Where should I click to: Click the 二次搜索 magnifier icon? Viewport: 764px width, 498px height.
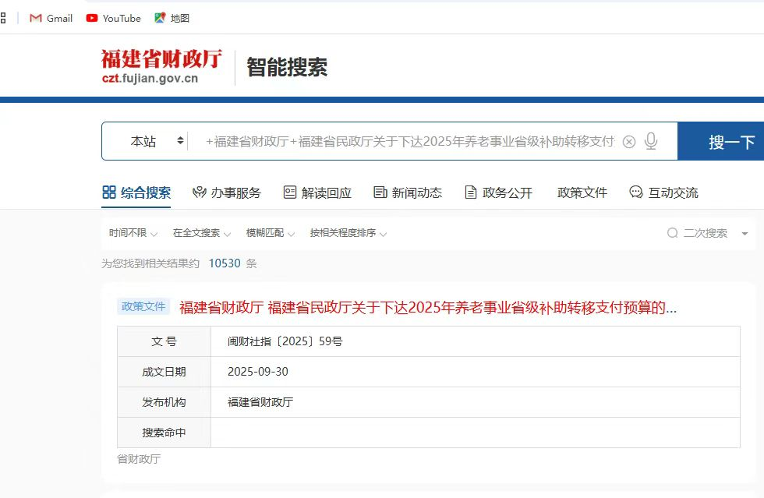point(672,233)
